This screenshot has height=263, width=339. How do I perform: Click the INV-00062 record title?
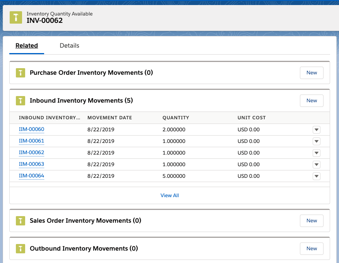point(45,21)
